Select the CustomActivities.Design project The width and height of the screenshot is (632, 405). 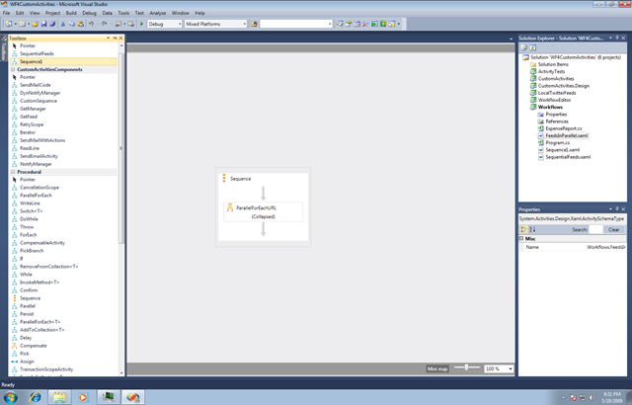coord(564,86)
